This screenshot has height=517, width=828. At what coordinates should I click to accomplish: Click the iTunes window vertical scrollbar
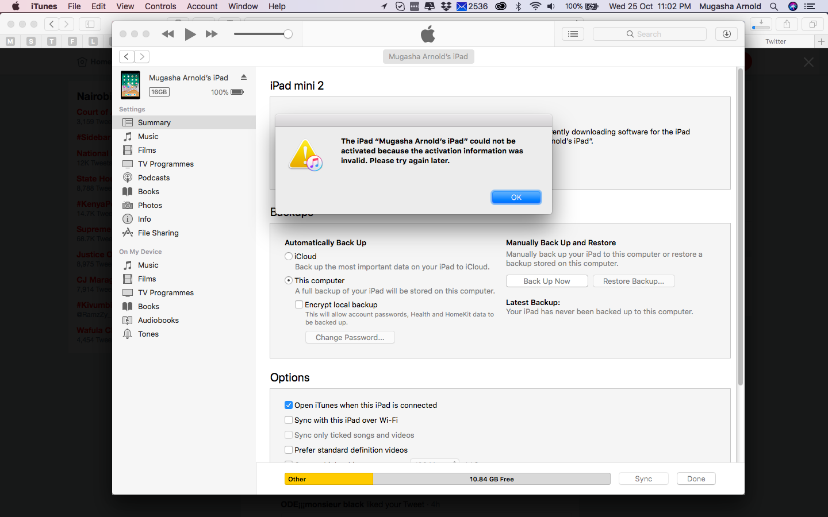(741, 227)
